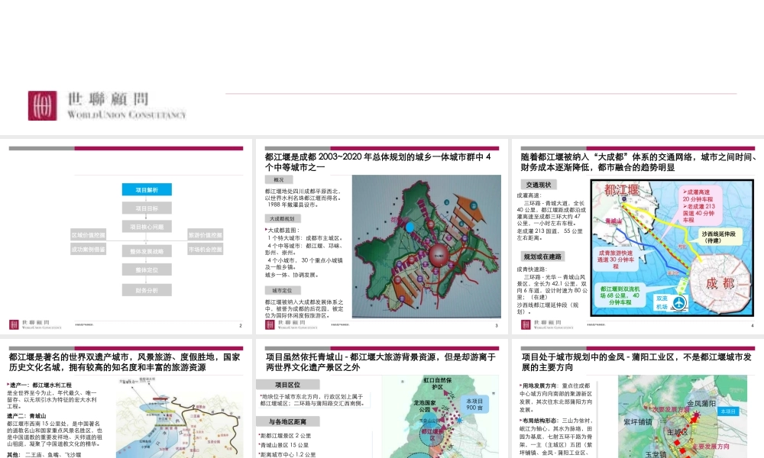Click the '虹口自然保护区' map label
Screen dimensions: 764x458
[437, 383]
